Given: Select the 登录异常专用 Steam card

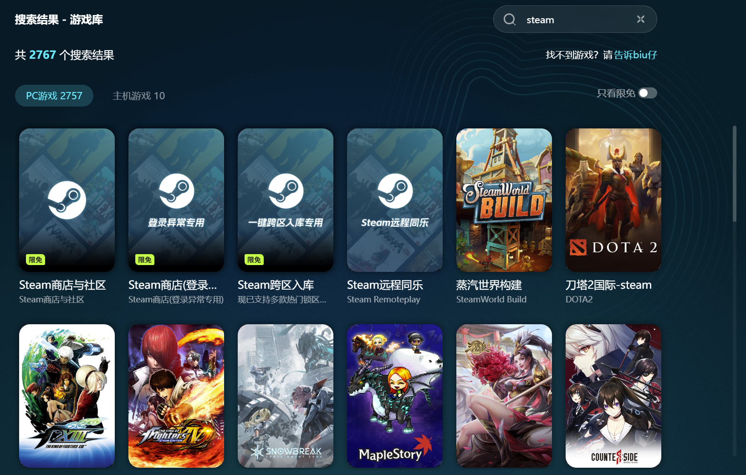Looking at the screenshot, I should (x=176, y=199).
